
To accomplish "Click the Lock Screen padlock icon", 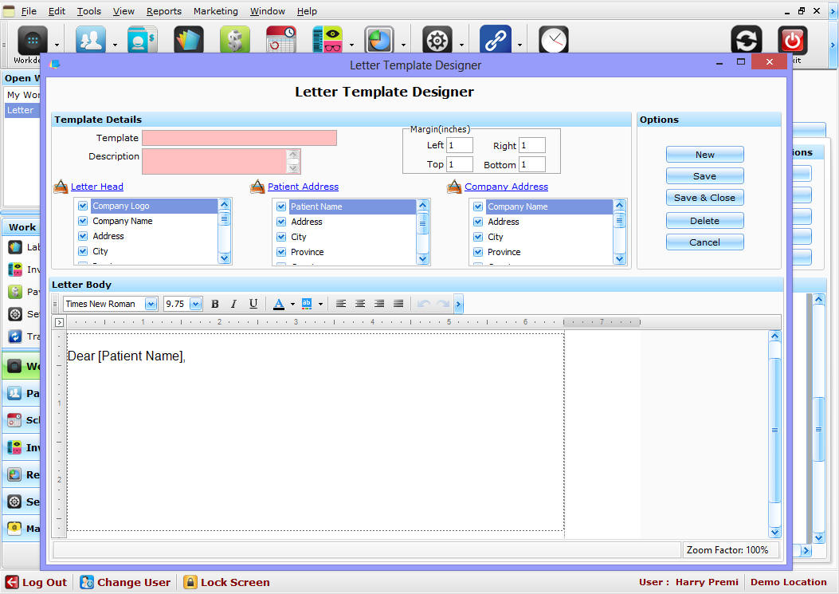I will 190,582.
